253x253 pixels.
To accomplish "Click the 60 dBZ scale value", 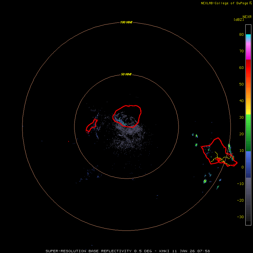I will click(x=241, y=67).
